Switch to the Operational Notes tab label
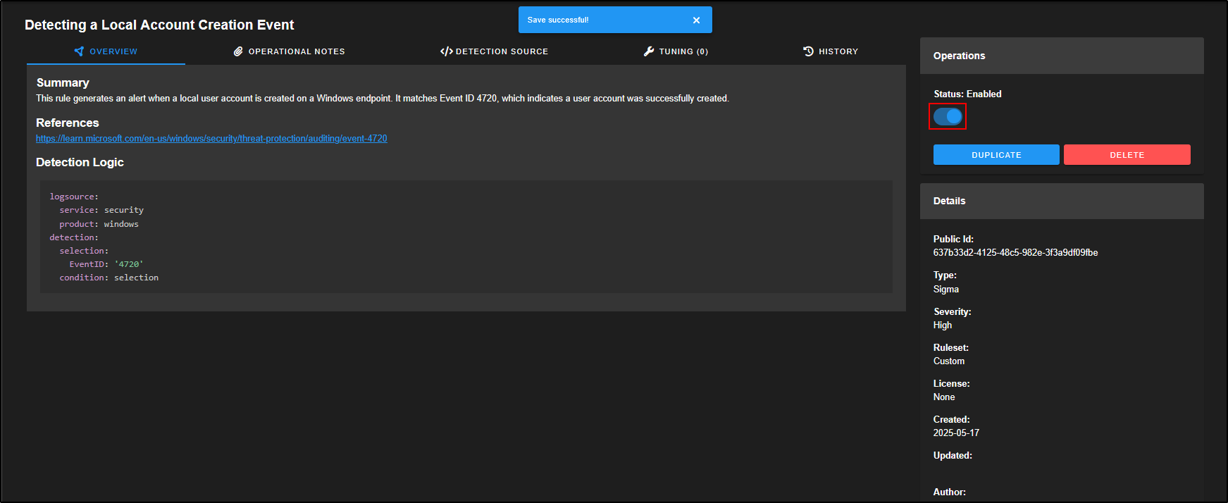The height and width of the screenshot is (503, 1228). click(297, 51)
